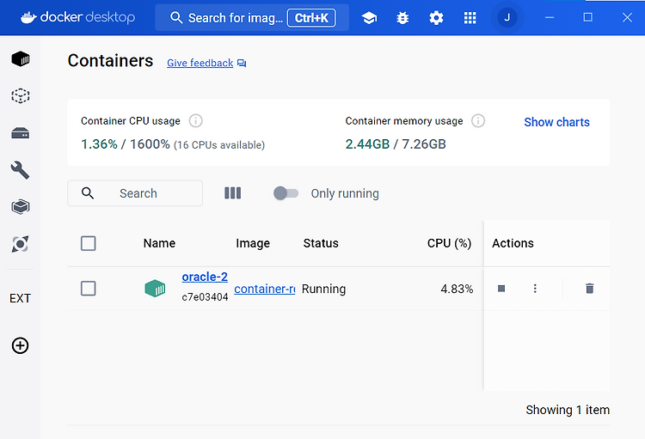Viewport: 645px width, 439px height.
Task: Click the Containers page heading
Action: (110, 61)
